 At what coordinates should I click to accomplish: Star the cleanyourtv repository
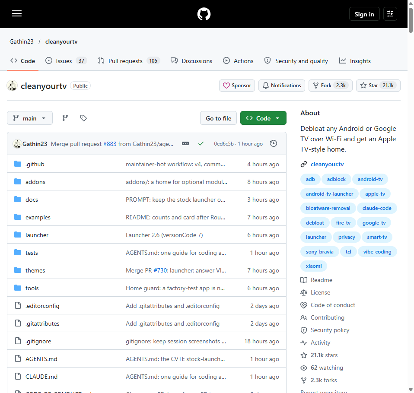tap(378, 86)
